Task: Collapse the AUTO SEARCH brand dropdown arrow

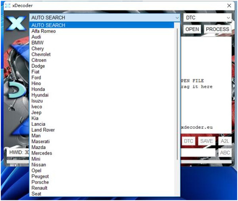Action: (x=177, y=18)
